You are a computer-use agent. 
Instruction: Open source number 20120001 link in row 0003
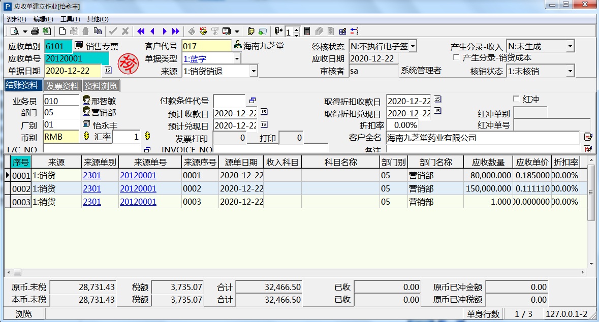(x=138, y=202)
